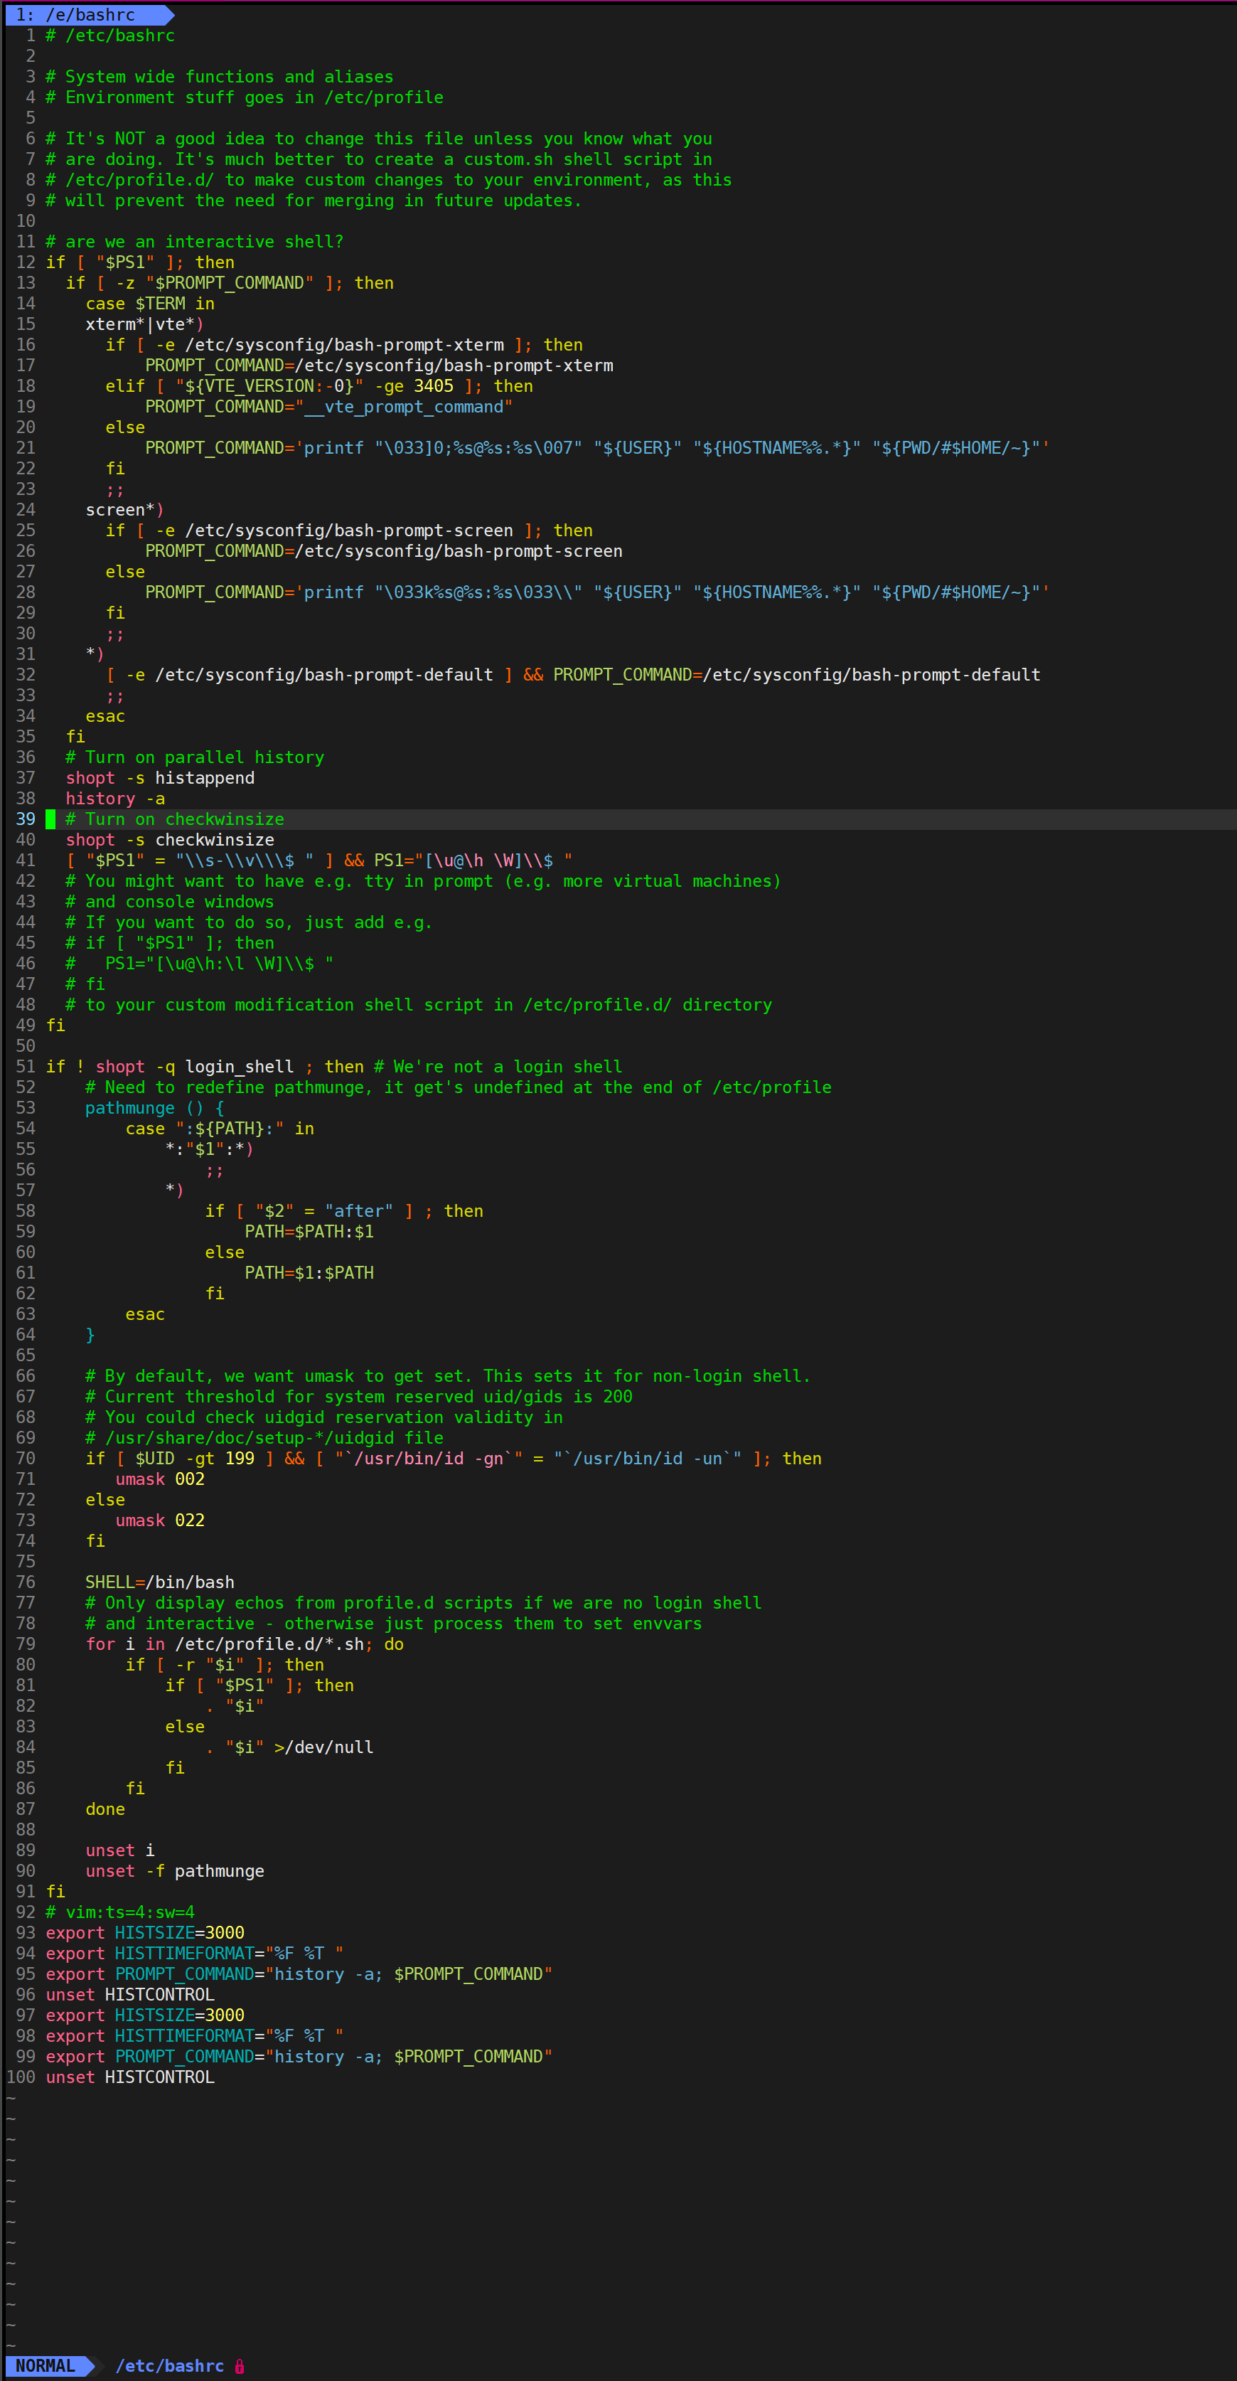
Task: Click 'case ":${PATH}:" in' line
Action: tap(220, 1129)
